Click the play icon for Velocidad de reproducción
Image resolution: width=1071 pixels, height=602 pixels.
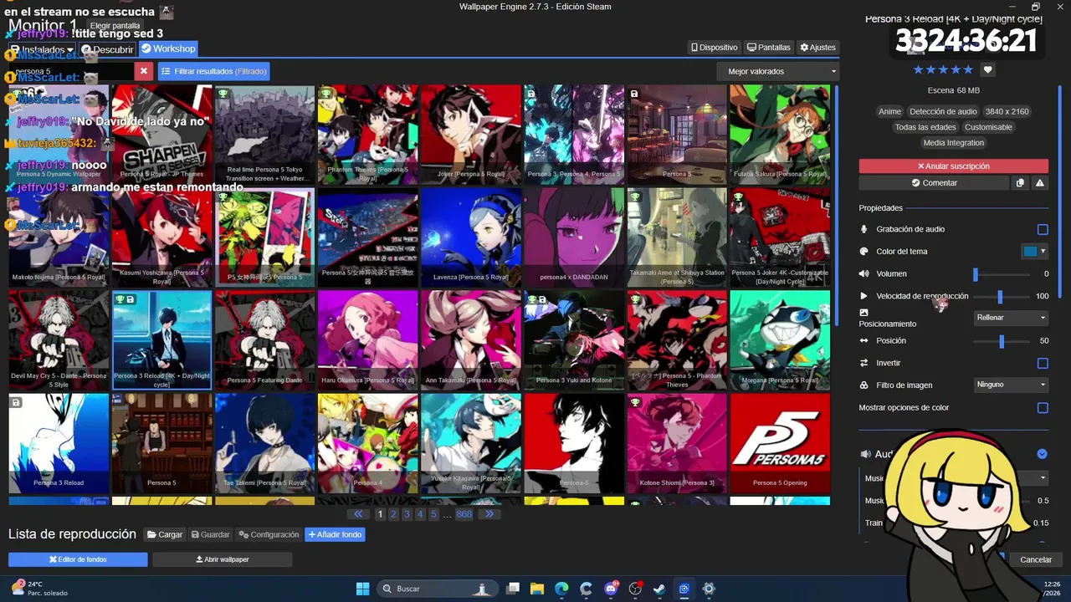click(864, 296)
